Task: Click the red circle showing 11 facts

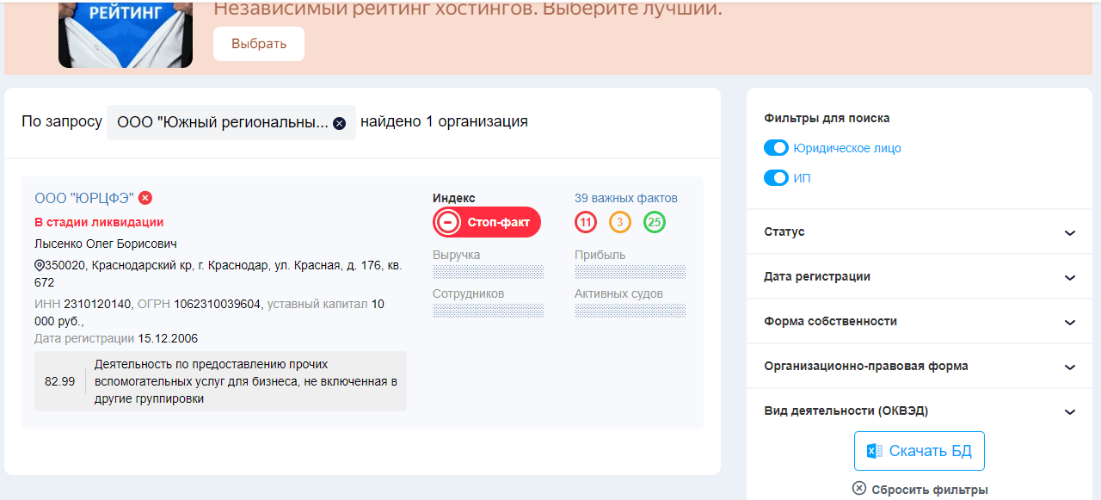Action: click(586, 223)
